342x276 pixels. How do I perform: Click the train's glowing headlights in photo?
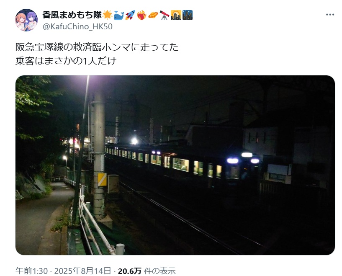(x=243, y=159)
